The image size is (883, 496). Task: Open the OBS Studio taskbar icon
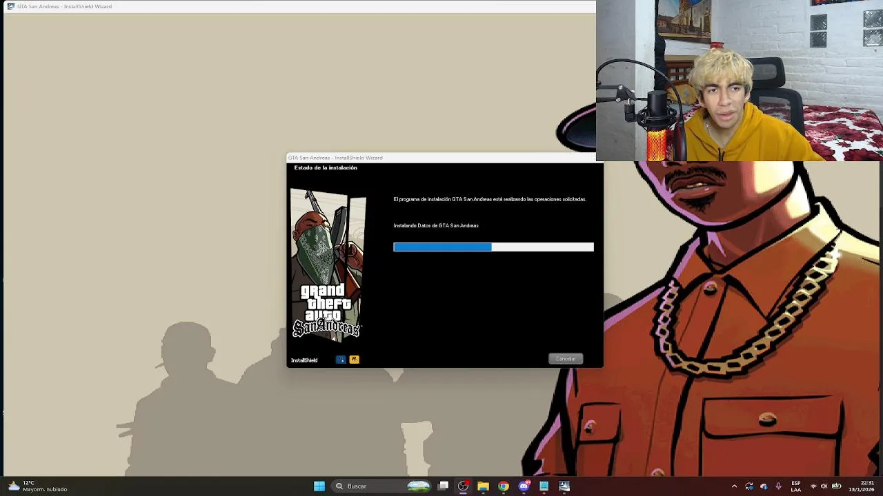point(463,486)
